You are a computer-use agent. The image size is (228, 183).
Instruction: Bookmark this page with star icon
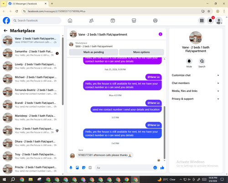209,11
